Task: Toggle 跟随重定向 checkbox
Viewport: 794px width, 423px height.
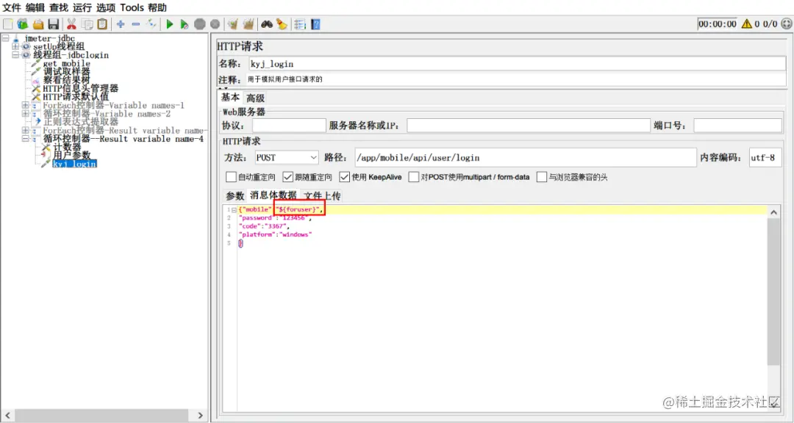Action: 288,177
